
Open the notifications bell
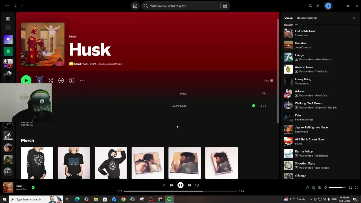tap(310, 6)
